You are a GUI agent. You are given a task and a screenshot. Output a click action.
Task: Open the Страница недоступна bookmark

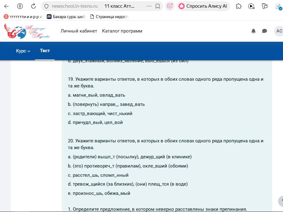coord(109,17)
